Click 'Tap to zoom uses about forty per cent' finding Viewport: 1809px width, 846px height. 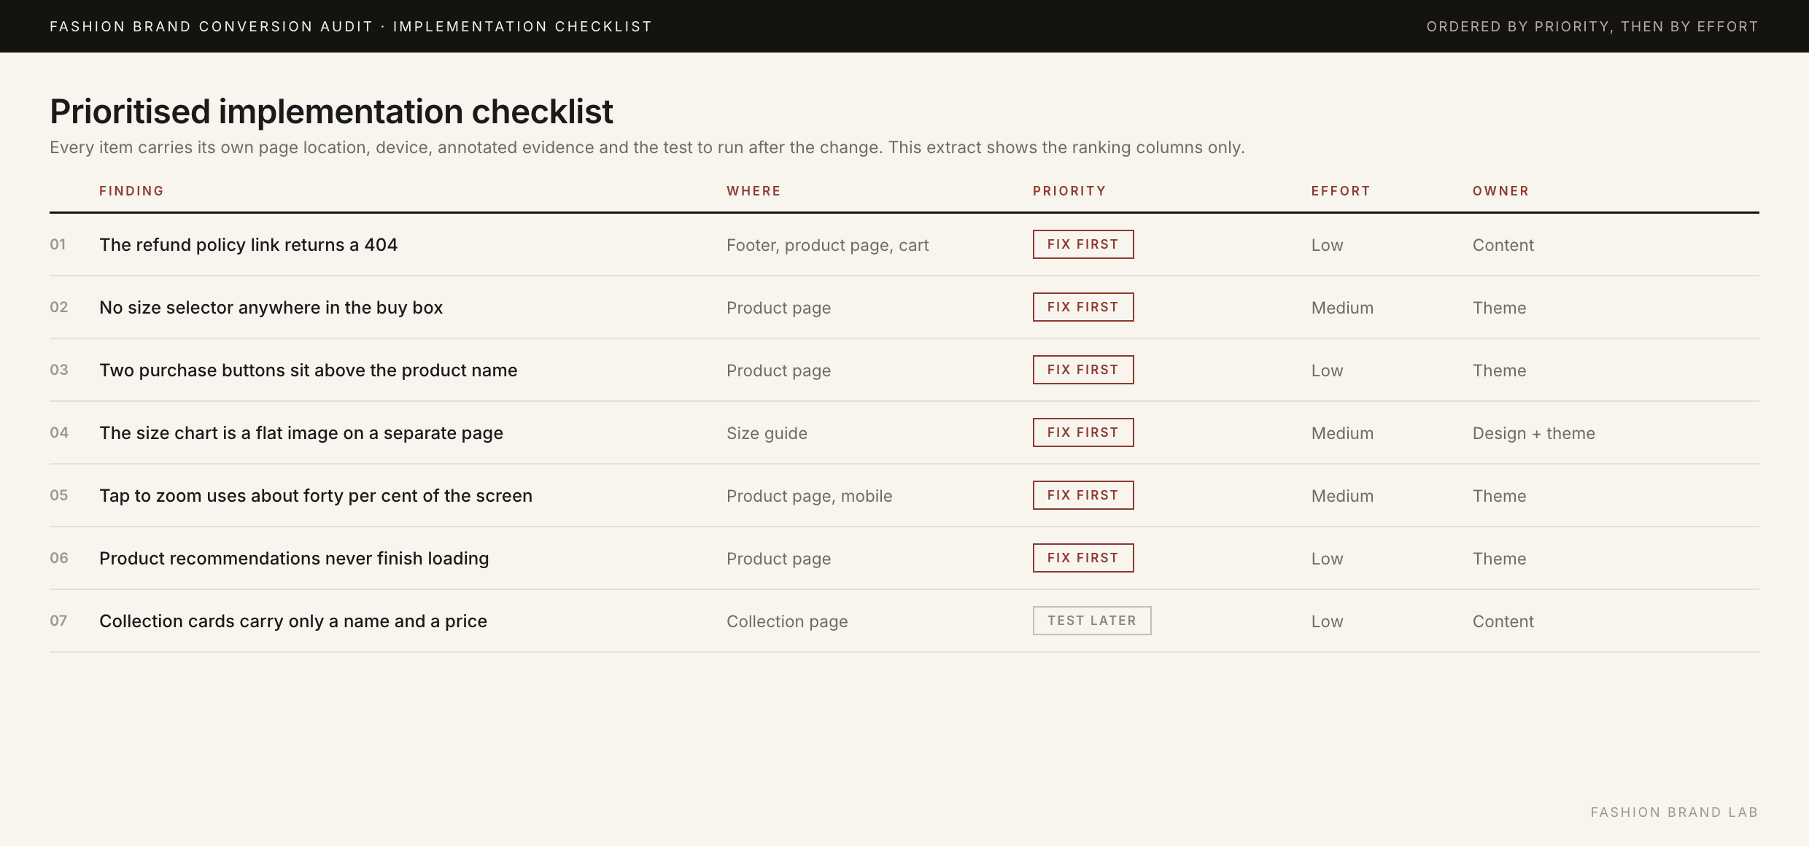click(316, 496)
